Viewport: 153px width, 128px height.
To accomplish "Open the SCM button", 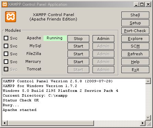I will 135,46.
